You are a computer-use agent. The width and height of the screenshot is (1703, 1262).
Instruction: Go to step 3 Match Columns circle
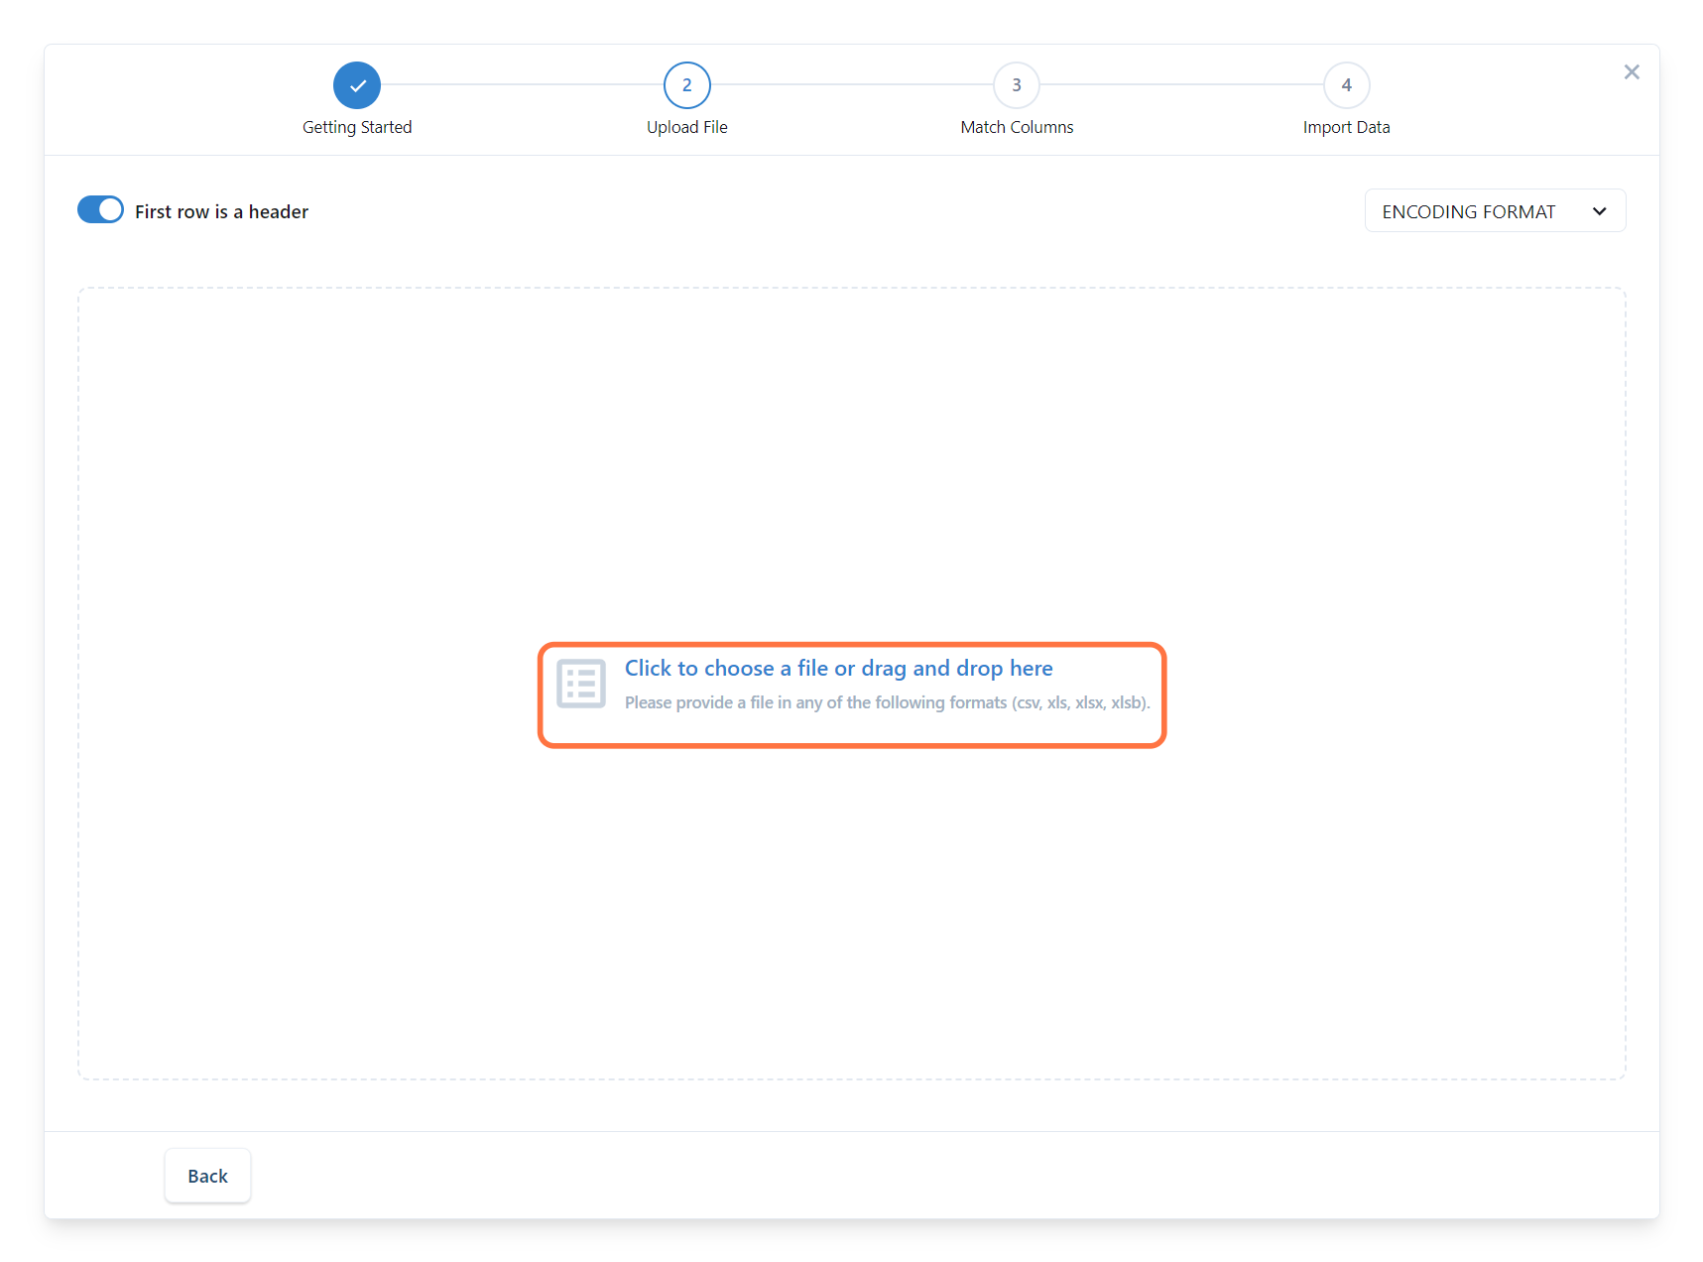click(x=1017, y=85)
